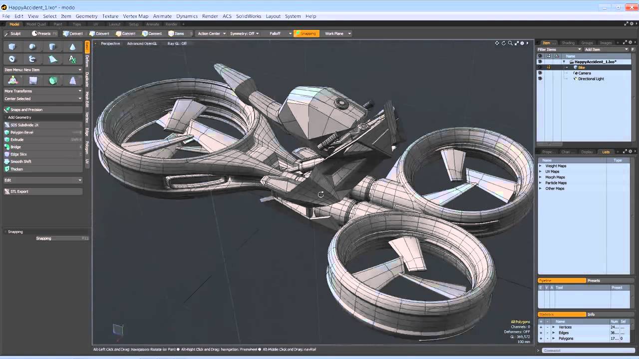Select the cone primitive tool
The height and width of the screenshot is (359, 639).
(x=72, y=46)
